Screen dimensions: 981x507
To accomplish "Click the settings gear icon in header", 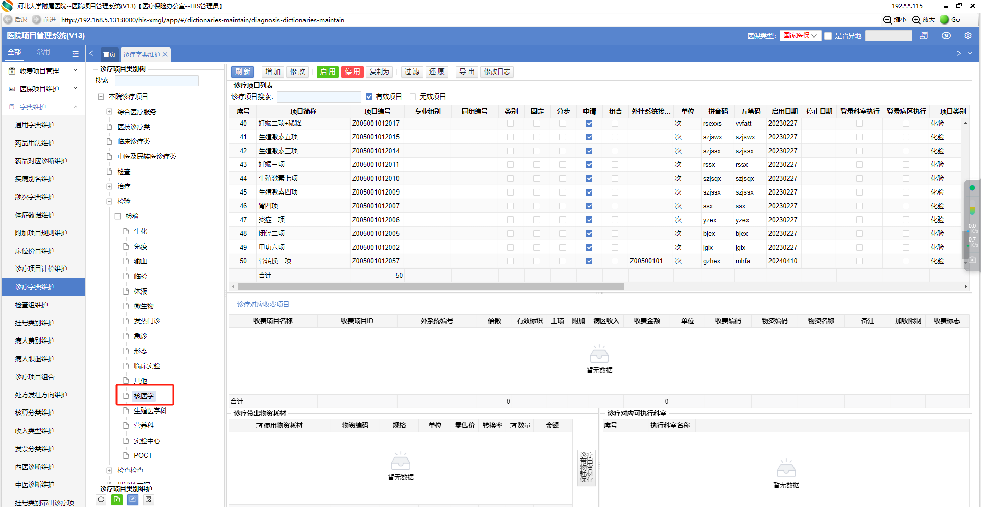I will 968,36.
